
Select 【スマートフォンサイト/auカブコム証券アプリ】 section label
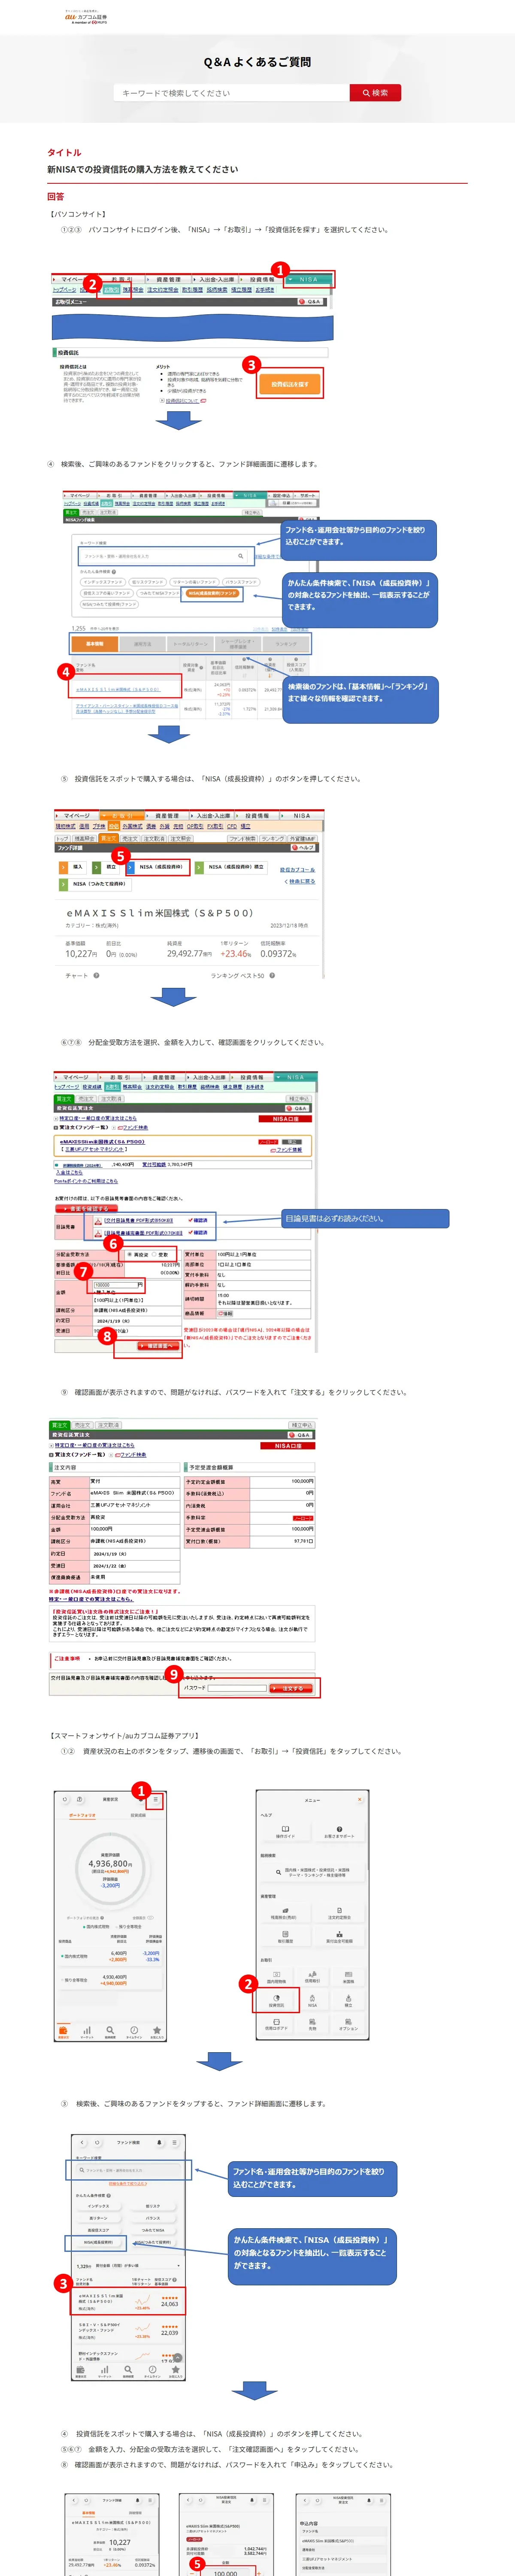[x=123, y=1735]
